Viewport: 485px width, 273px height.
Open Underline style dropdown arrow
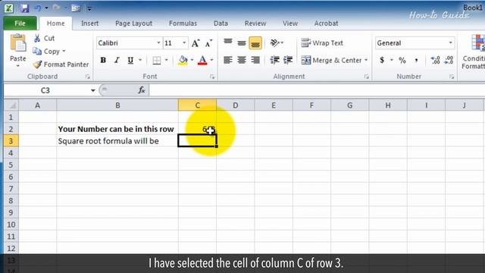(x=140, y=60)
